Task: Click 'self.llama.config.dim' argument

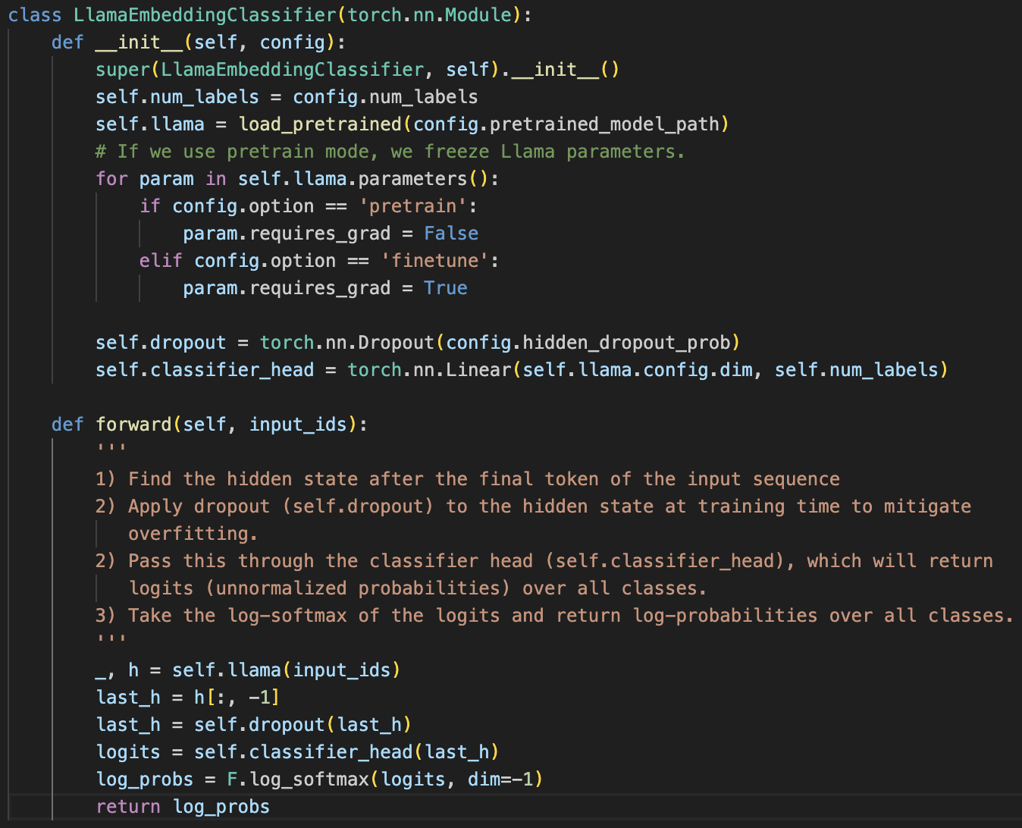Action: [x=638, y=369]
